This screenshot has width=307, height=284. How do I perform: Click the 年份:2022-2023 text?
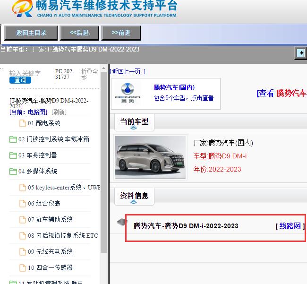tap(217, 169)
